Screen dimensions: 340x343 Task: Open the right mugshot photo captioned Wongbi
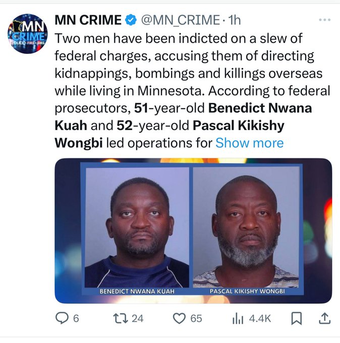[246, 227]
